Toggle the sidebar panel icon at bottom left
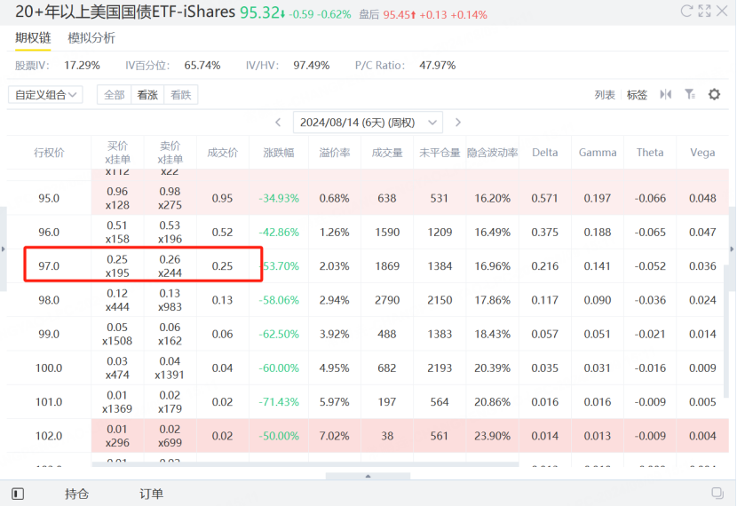 pyautogui.click(x=18, y=494)
